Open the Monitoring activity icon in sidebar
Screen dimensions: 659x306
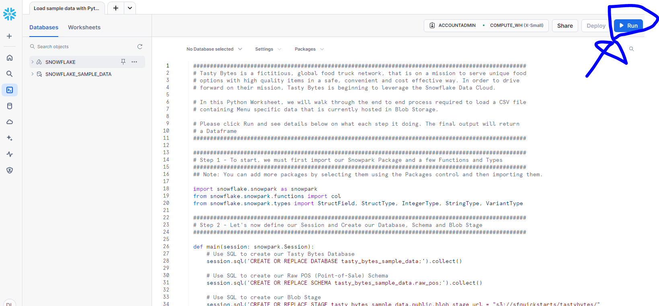10,154
